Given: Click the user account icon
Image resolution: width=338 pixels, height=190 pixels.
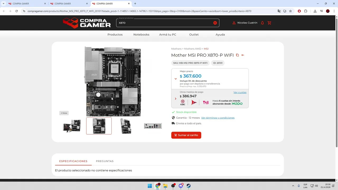Looking at the screenshot, I should 234,23.
